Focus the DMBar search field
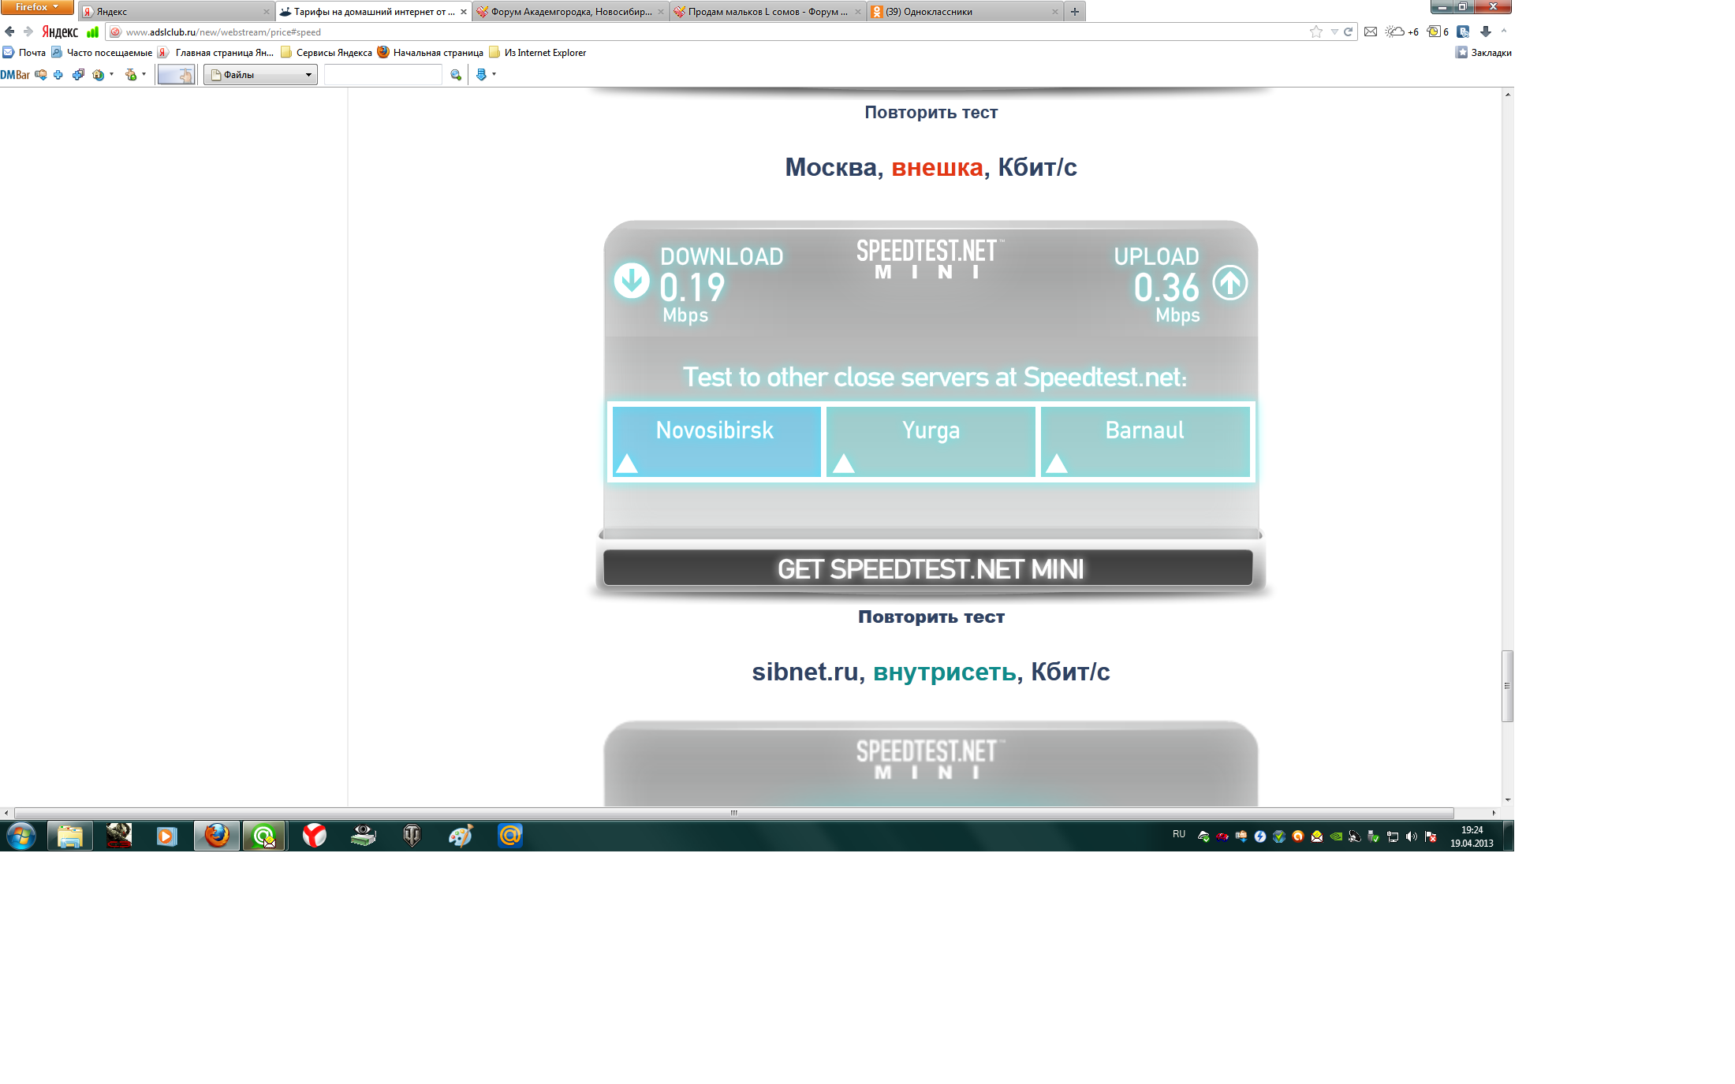This screenshot has width=1735, height=1084. (x=383, y=75)
